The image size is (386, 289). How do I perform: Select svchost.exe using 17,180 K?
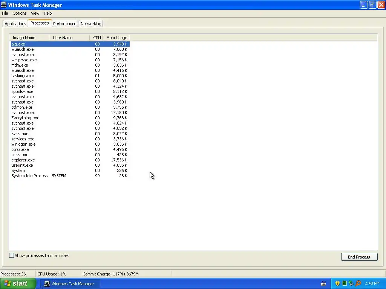(x=70, y=113)
